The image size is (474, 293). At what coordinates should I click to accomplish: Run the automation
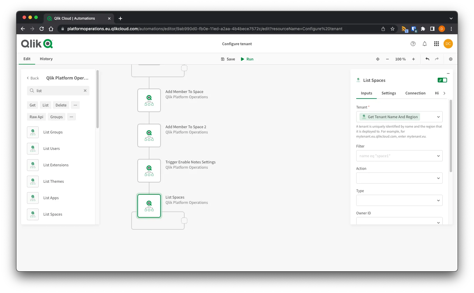click(247, 59)
